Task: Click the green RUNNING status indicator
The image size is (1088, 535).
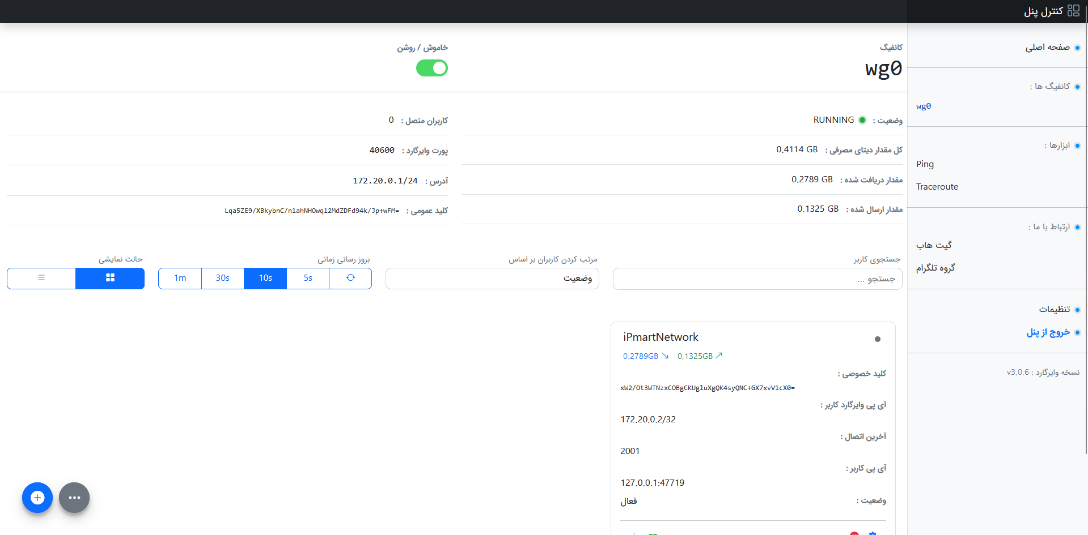Action: pos(862,120)
